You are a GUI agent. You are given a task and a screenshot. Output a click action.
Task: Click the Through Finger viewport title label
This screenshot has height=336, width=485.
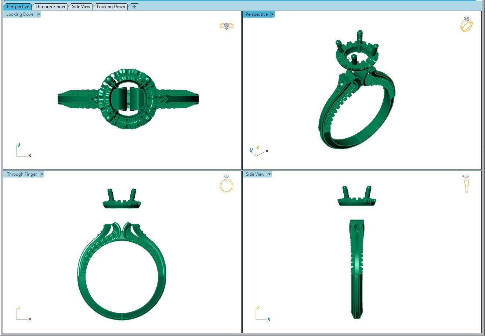tap(22, 174)
